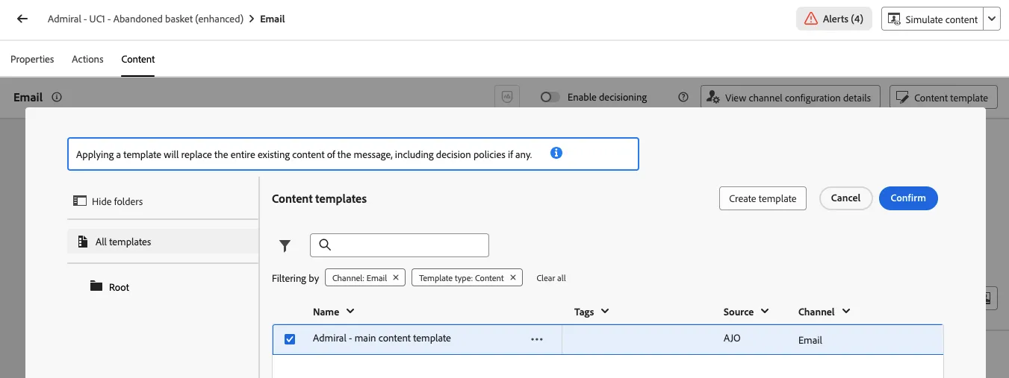
Task: Click the blue info icon in warning banner
Action: pyautogui.click(x=556, y=154)
